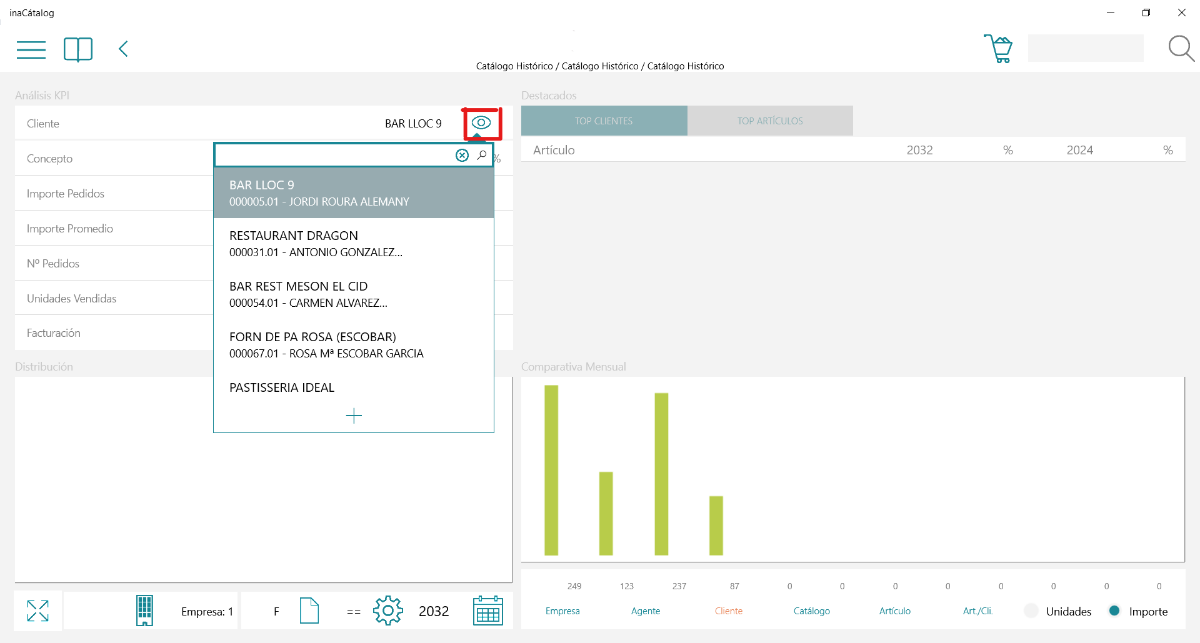Switch to TOP ARTÍCULOS tab
This screenshot has height=643, width=1200.
pyautogui.click(x=770, y=121)
